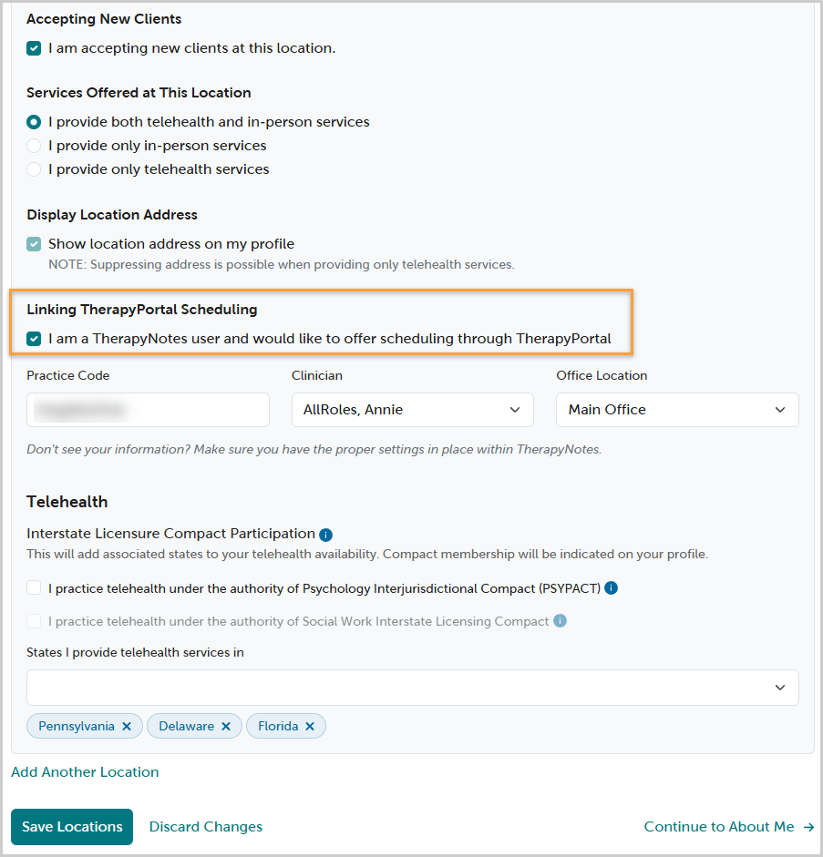The image size is (823, 857).
Task: Select I provide only telehealth services
Action: pos(34,169)
